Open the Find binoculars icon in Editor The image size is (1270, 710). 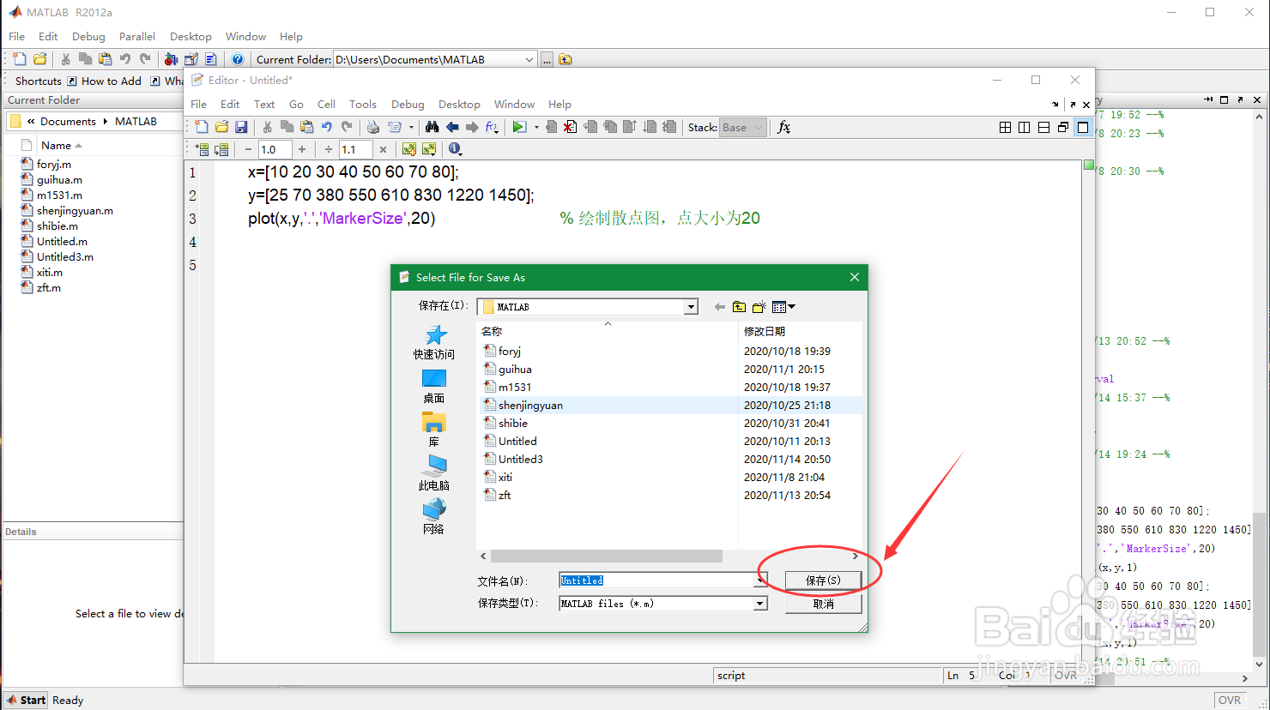coord(432,127)
